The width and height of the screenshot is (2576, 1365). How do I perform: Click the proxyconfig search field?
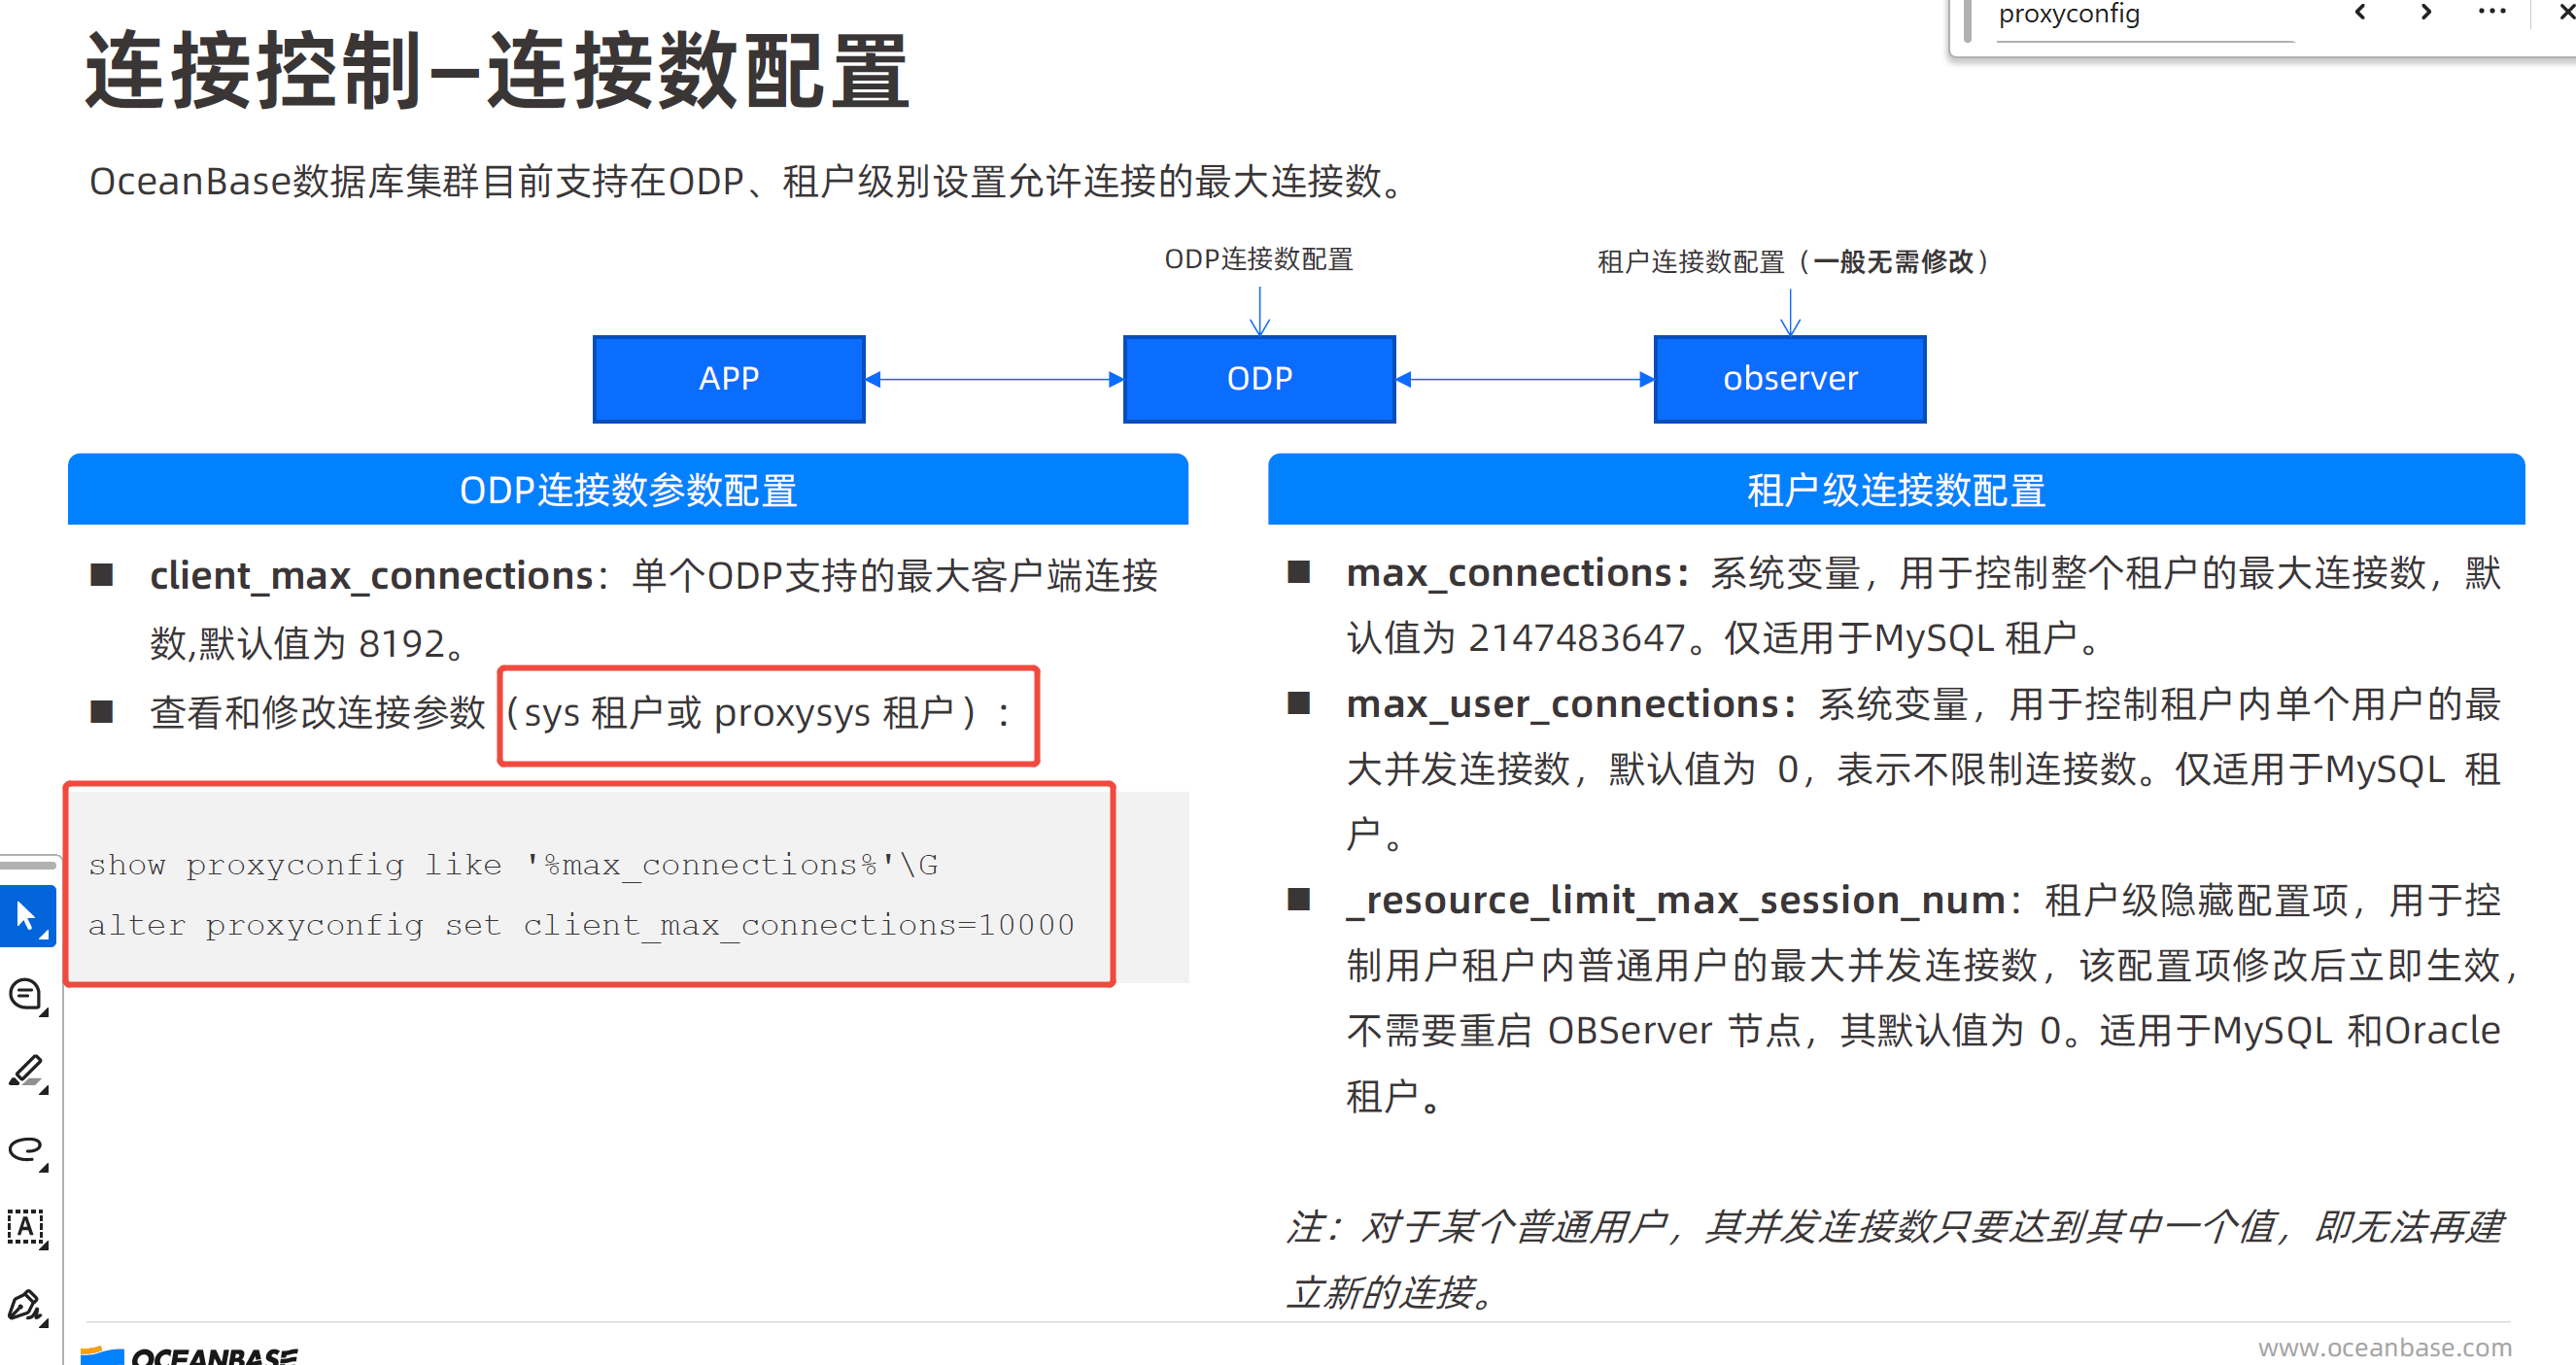[2140, 15]
